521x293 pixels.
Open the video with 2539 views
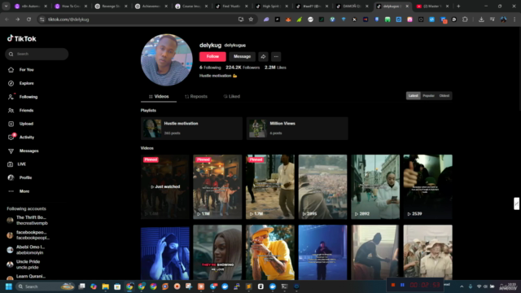427,186
